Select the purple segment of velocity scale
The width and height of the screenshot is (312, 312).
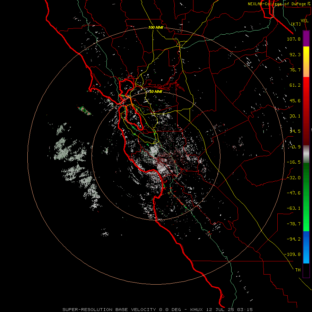[306, 38]
